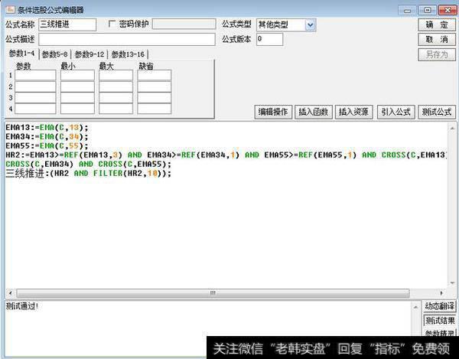This screenshot has height=359, width=459.
Task: Toggle the 密码保护 checkbox
Action: pos(112,24)
